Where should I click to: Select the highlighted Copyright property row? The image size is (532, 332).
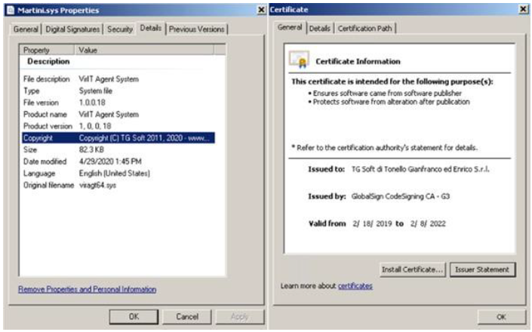pos(118,138)
